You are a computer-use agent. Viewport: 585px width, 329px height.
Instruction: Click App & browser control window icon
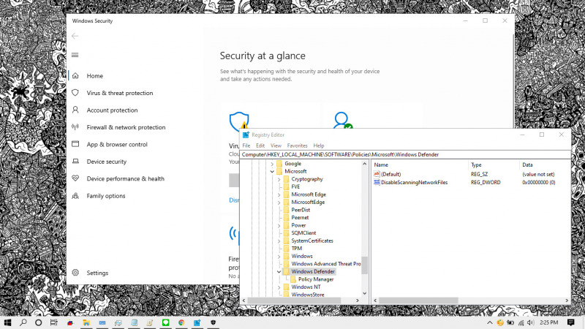(75, 144)
